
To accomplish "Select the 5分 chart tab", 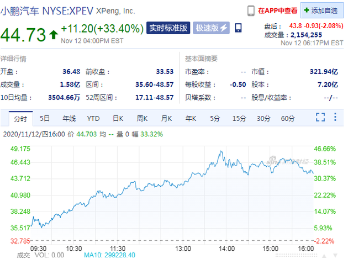I will tap(215, 119).
